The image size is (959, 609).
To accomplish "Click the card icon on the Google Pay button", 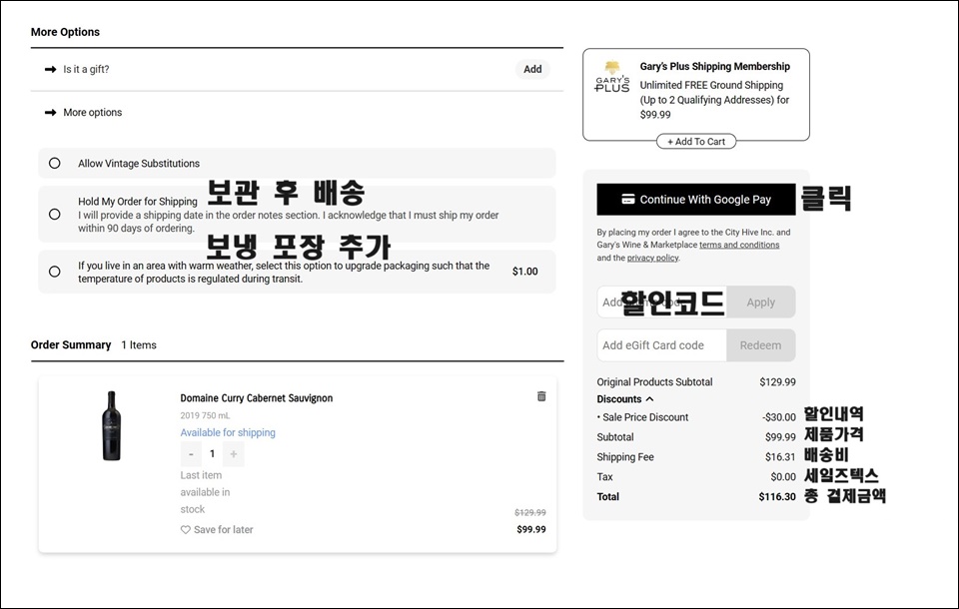I will tap(627, 199).
